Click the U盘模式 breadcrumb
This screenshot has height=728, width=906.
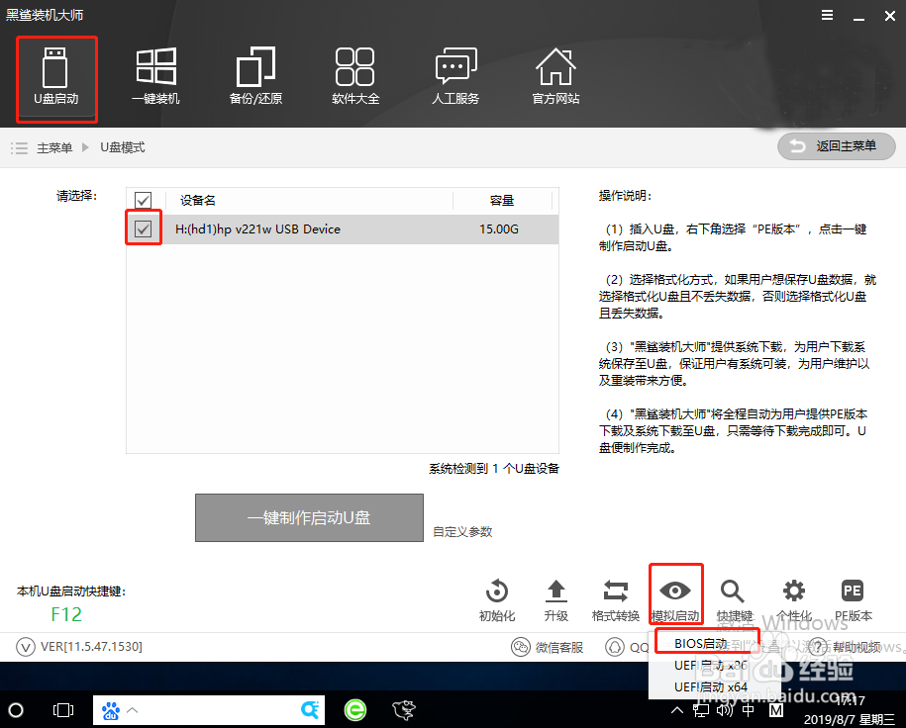click(x=123, y=147)
